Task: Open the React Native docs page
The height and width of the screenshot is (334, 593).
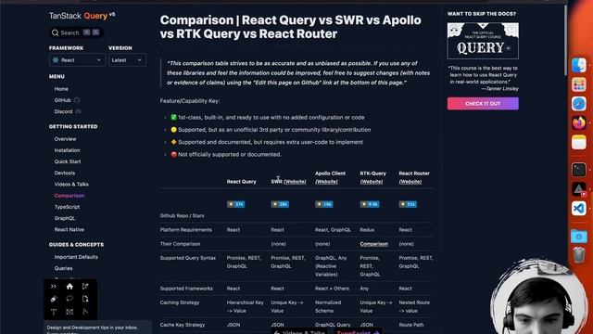Action: (x=69, y=229)
